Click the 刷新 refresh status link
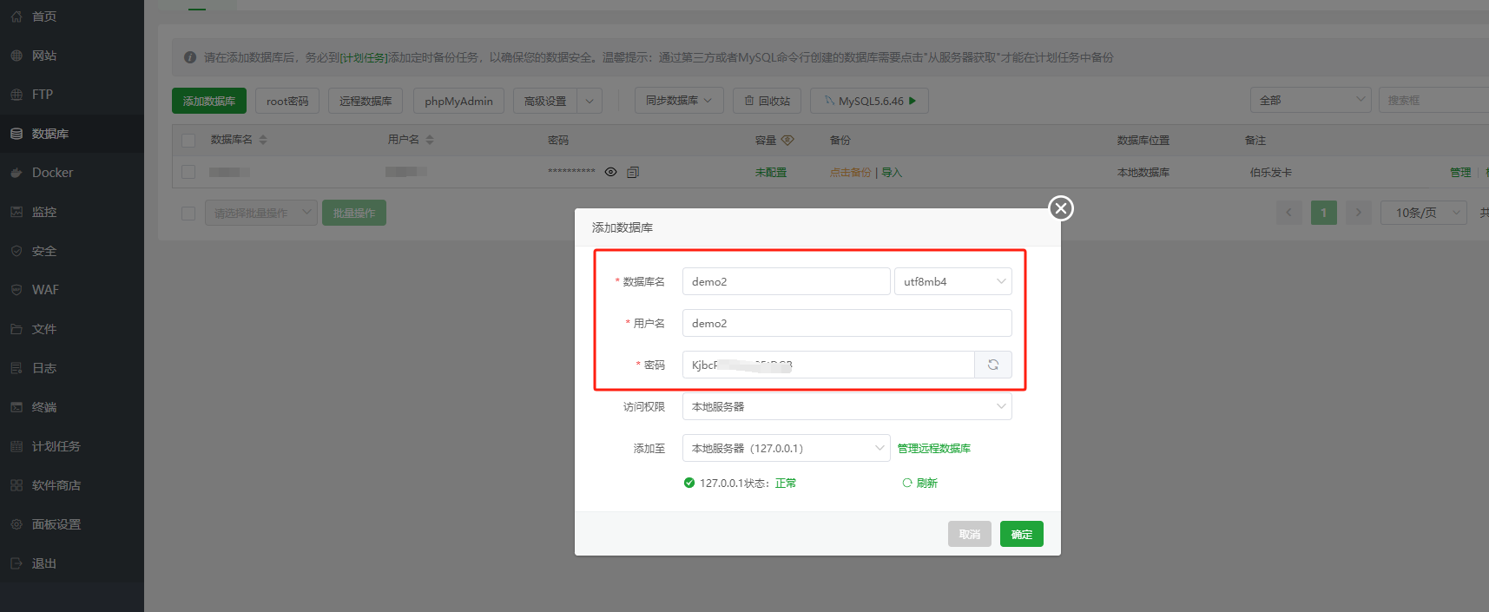 pyautogui.click(x=920, y=483)
